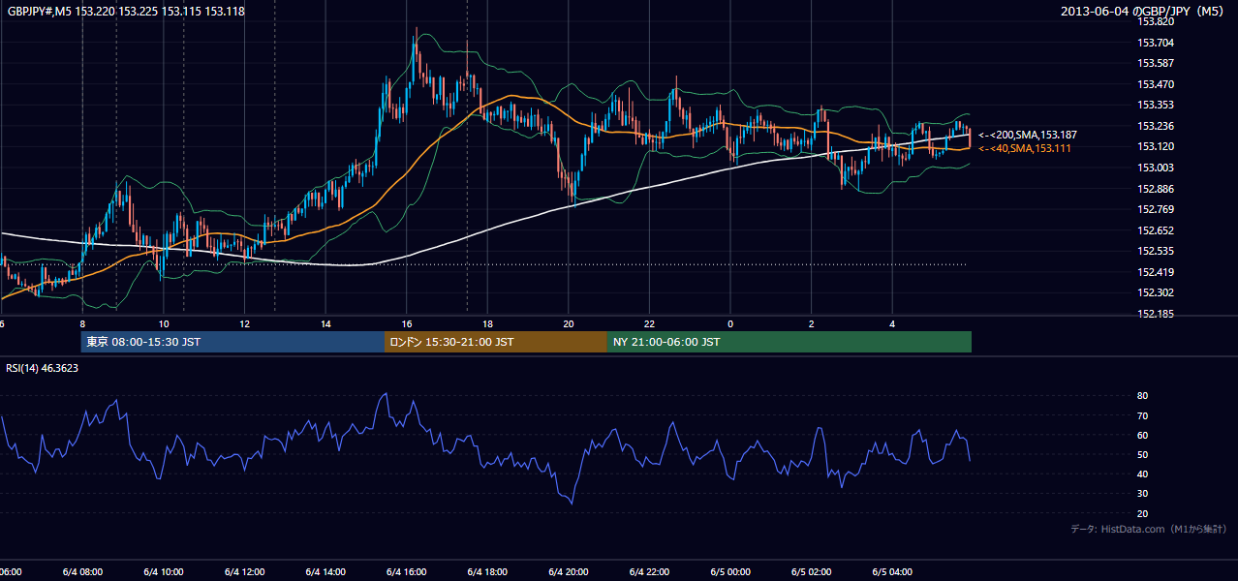Click RSI level 70 on the axis
The height and width of the screenshot is (581, 1238).
[1142, 415]
